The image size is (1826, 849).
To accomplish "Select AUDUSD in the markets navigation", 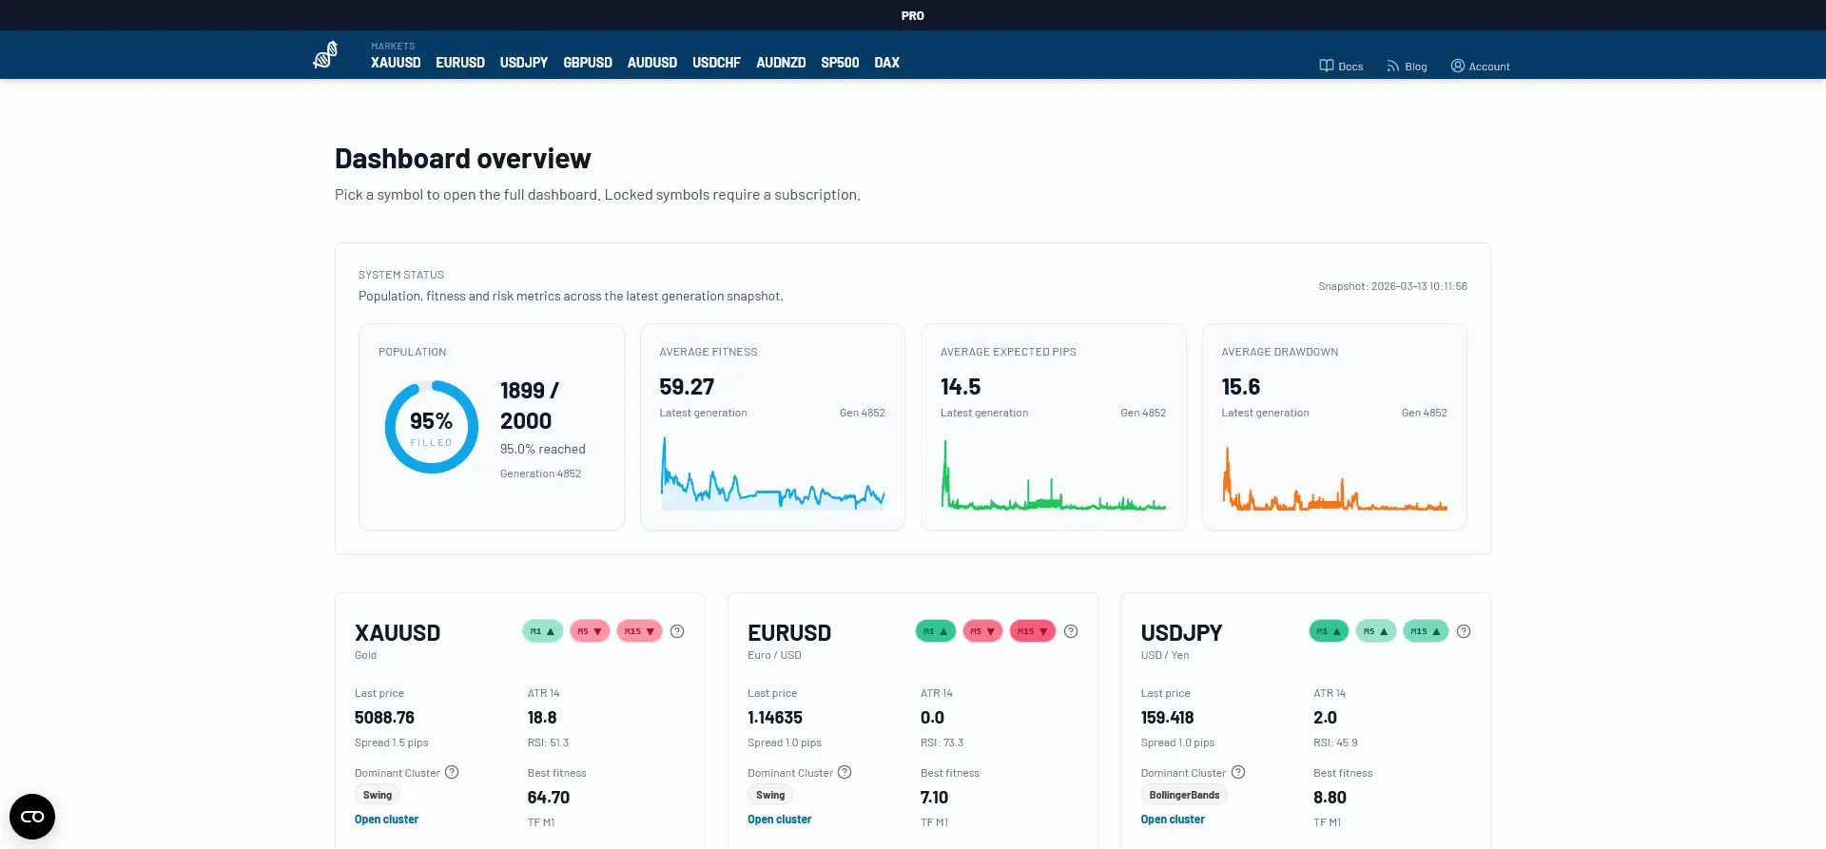I will point(652,63).
